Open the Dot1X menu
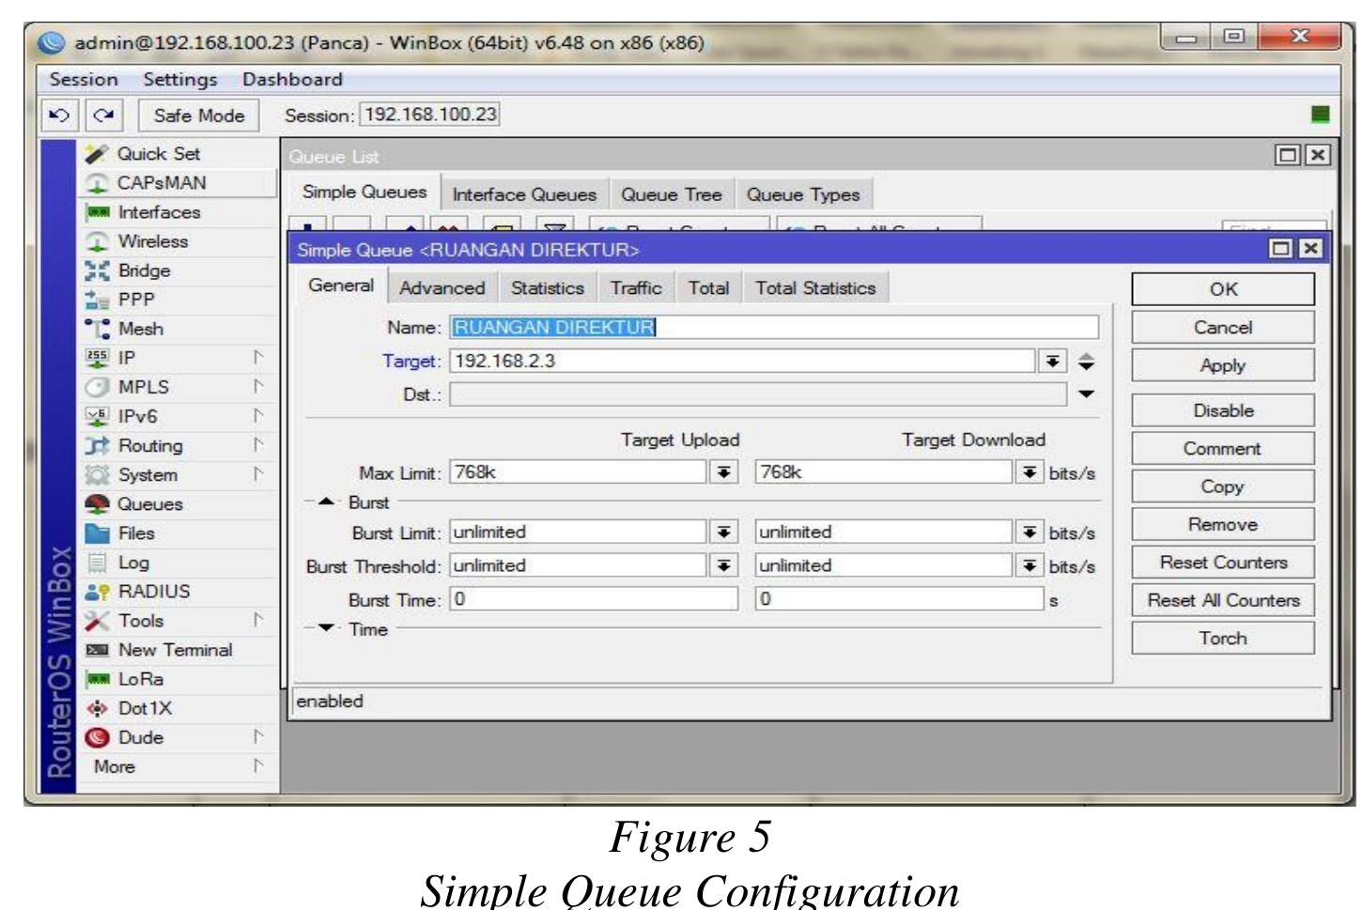1364x910 pixels. (145, 707)
